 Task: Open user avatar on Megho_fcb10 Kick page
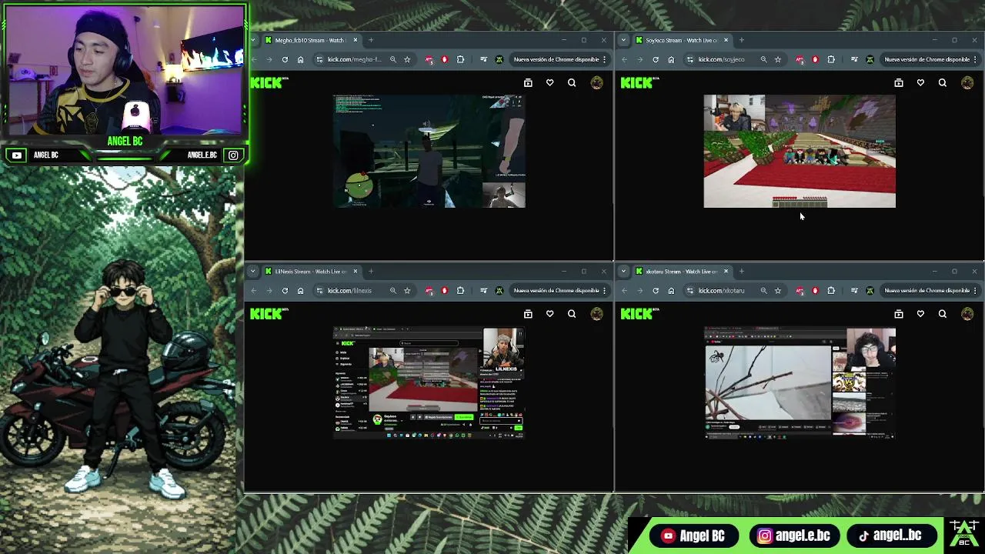click(x=596, y=82)
